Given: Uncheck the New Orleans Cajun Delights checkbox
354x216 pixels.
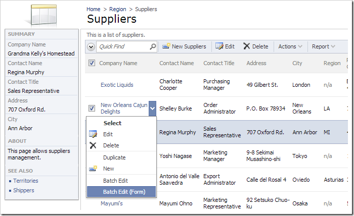Looking at the screenshot, I should click(x=92, y=108).
